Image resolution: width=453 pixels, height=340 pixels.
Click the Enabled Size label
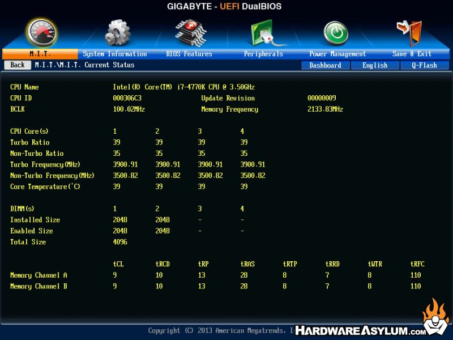(32, 231)
